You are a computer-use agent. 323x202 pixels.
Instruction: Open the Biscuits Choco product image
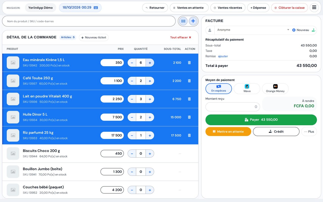coord(13,154)
